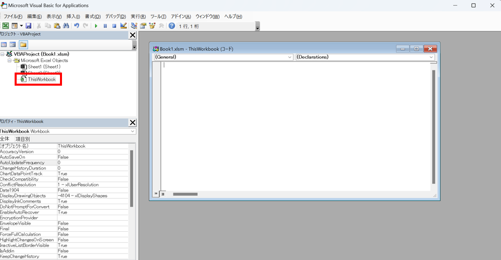Click inside the code editor text area
The height and width of the screenshot is (260, 501).
pos(296,126)
